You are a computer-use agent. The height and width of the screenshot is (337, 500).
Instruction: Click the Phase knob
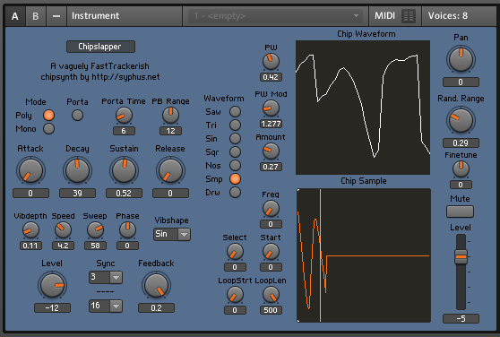coord(127,230)
